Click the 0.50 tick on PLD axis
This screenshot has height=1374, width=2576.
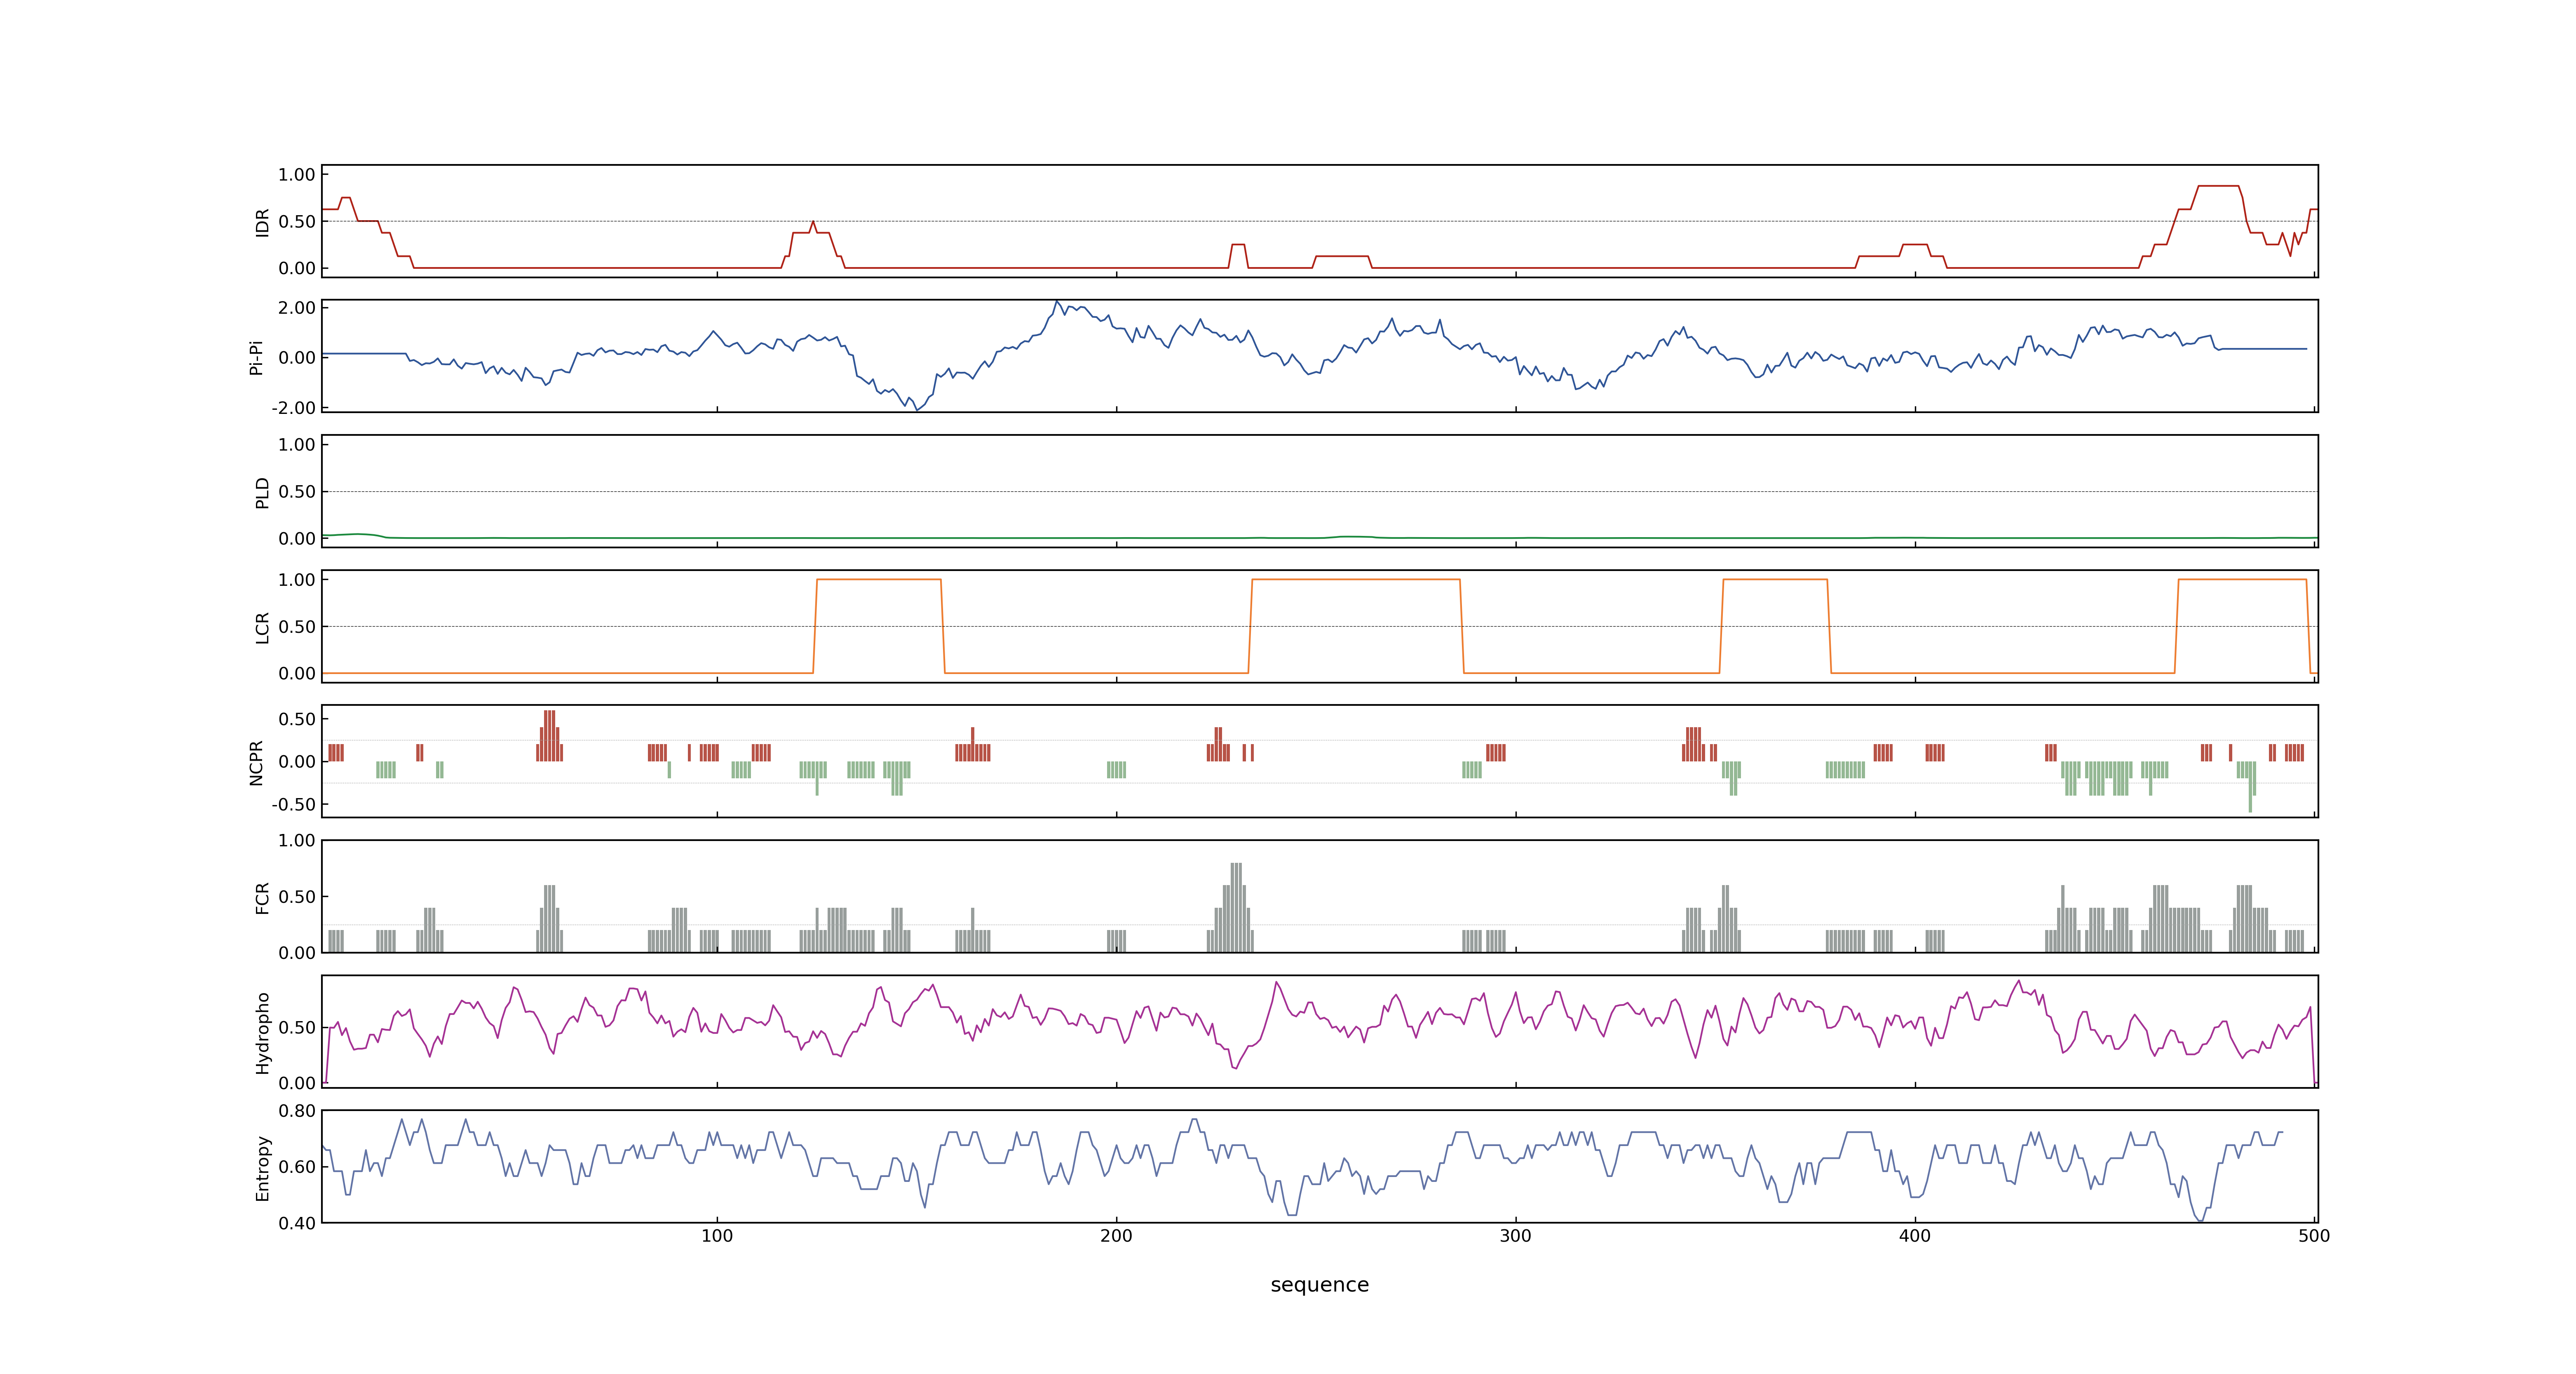coord(297,492)
